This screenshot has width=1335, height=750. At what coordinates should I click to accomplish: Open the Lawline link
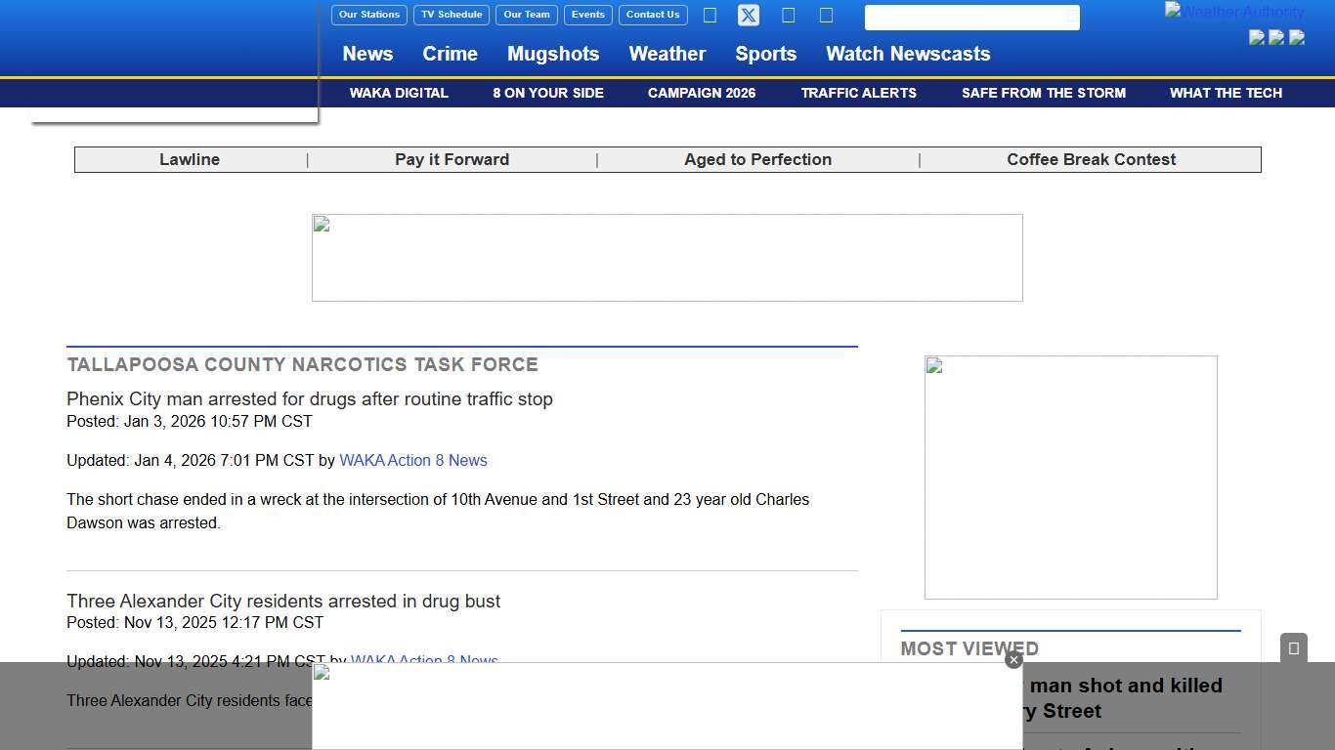pos(190,159)
